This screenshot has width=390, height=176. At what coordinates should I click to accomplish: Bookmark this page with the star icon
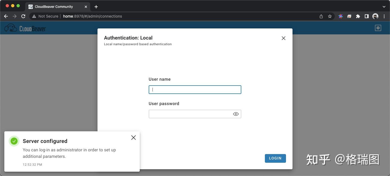(x=330, y=16)
